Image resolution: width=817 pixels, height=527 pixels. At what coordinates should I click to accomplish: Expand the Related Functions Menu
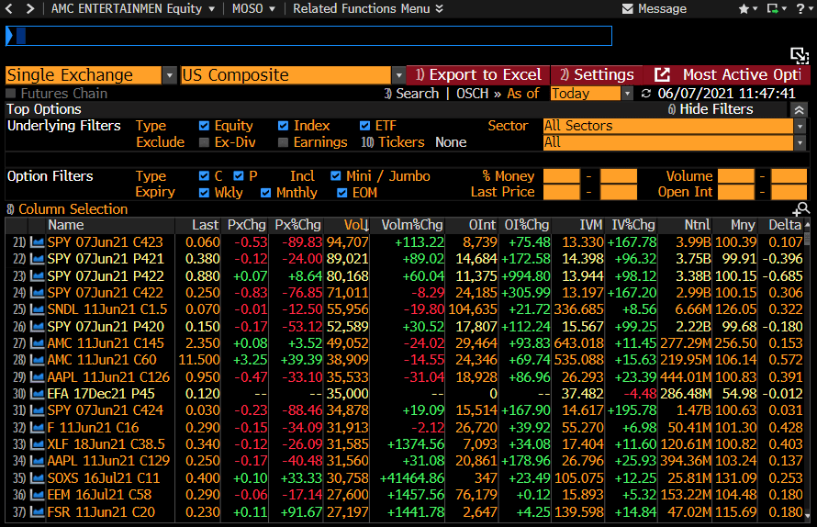click(368, 8)
